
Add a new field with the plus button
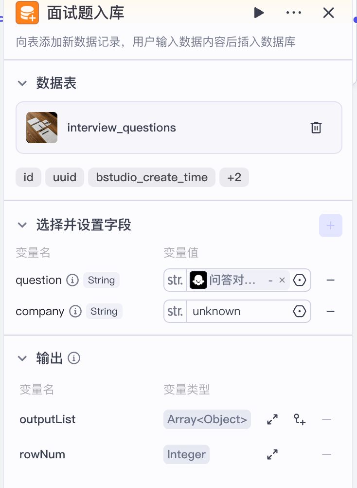coord(331,225)
